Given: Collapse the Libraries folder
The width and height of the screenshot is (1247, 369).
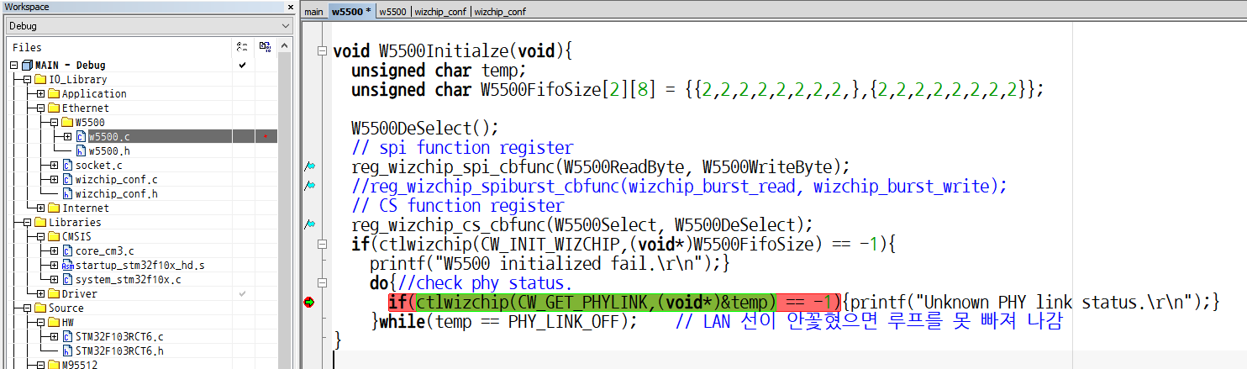Looking at the screenshot, I should (x=27, y=222).
